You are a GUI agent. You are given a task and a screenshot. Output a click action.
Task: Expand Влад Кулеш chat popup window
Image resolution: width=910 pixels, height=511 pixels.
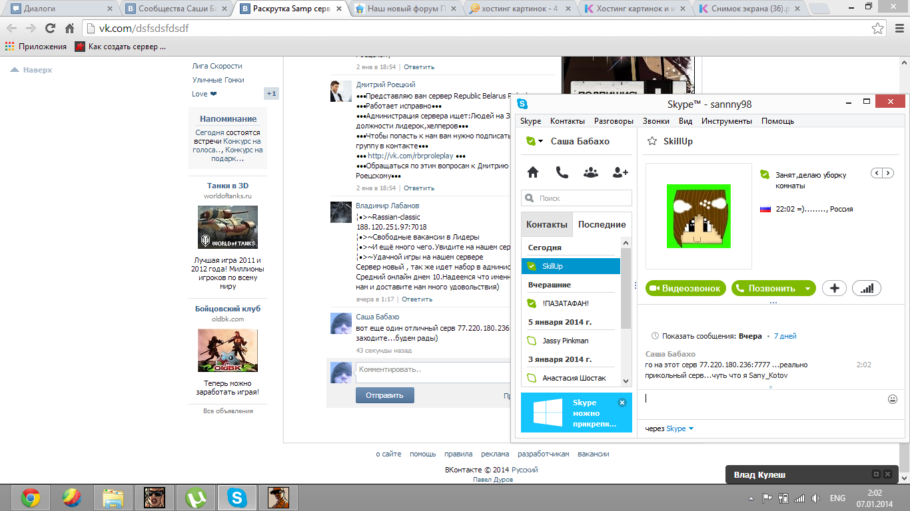click(876, 474)
